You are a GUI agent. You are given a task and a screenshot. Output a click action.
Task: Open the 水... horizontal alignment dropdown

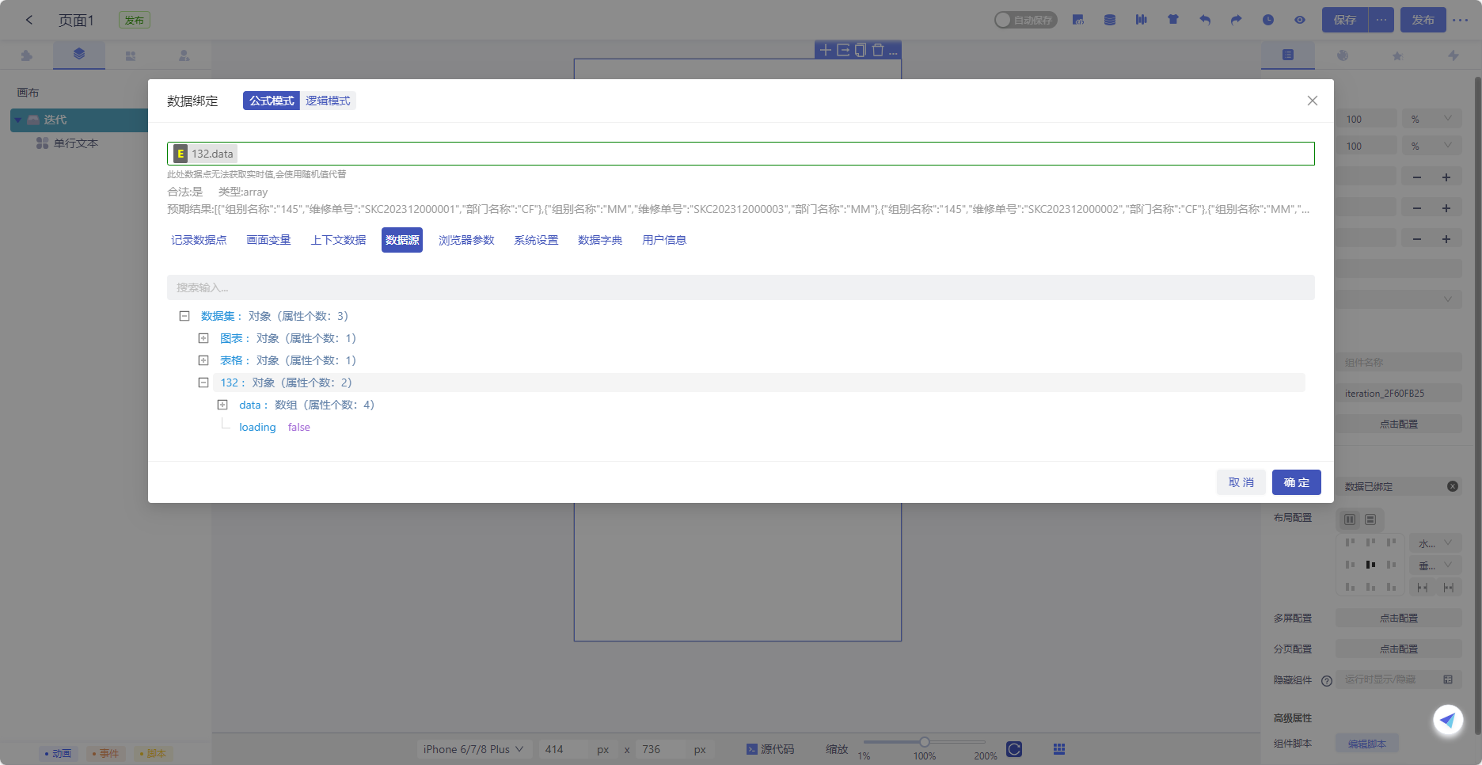[x=1434, y=543]
